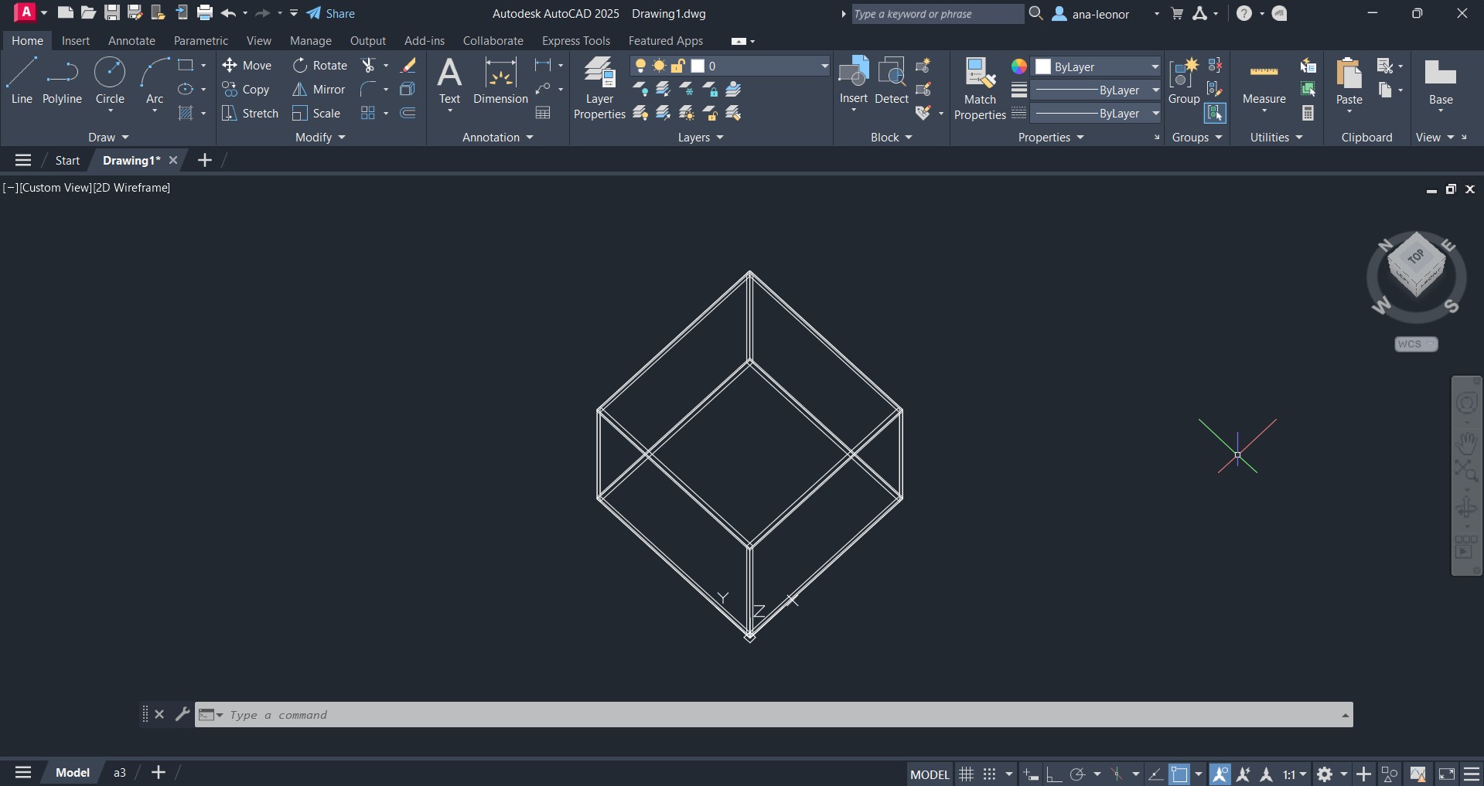Choose the Dimension annotation tool
This screenshot has height=786, width=1484.
tap(500, 81)
